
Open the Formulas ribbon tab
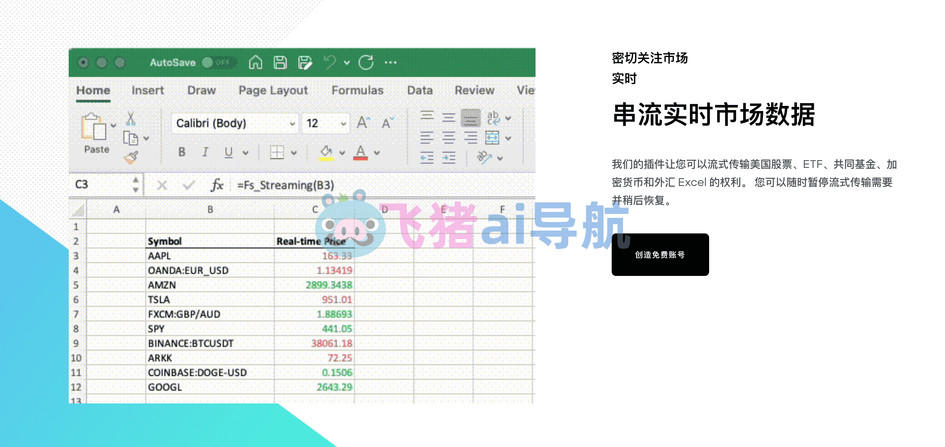point(357,90)
